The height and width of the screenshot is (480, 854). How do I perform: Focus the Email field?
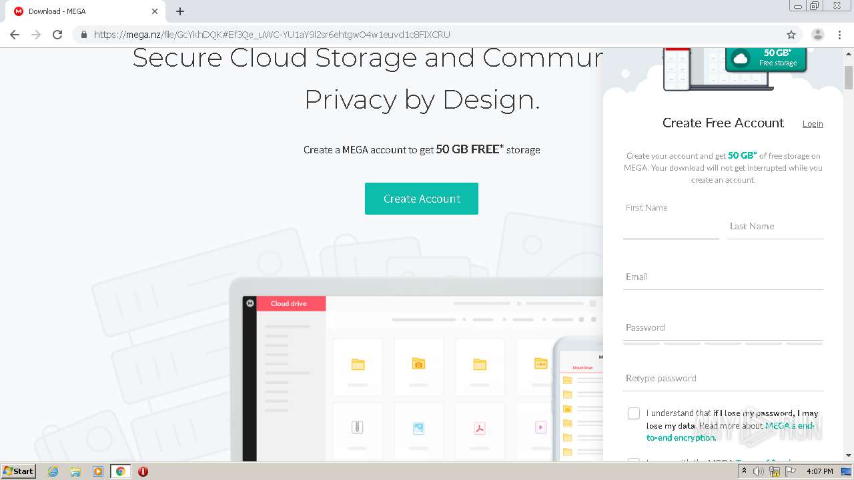pos(723,277)
